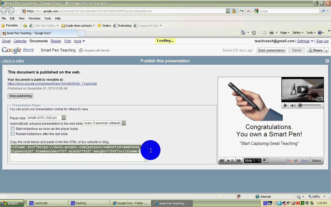Viewport: 331px width, 207px height.
Task: Advance to next slide with fast-forward button
Action: (238, 160)
